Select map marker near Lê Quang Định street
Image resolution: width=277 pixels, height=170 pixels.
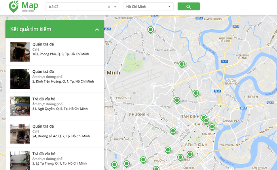(195, 93)
